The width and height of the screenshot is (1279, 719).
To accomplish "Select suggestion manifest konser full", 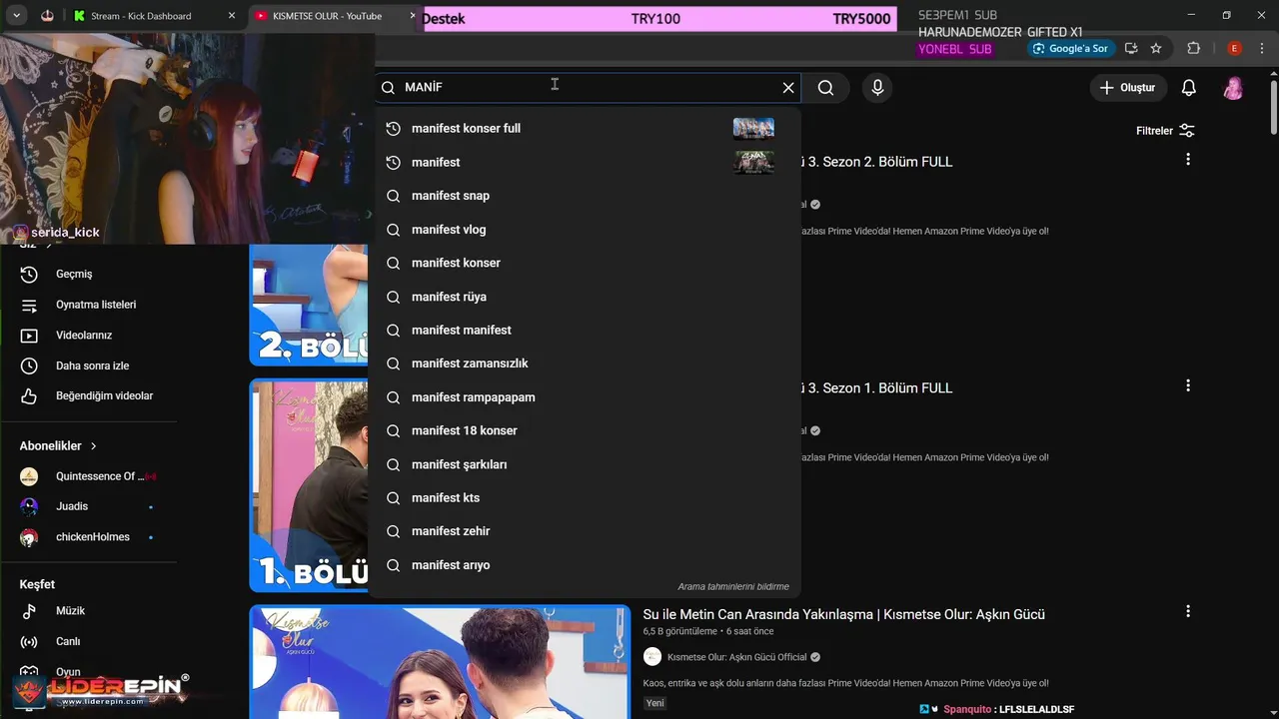I will (x=585, y=128).
